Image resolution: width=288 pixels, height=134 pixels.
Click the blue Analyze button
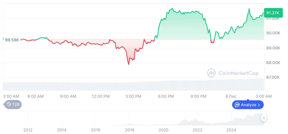pos(248,105)
